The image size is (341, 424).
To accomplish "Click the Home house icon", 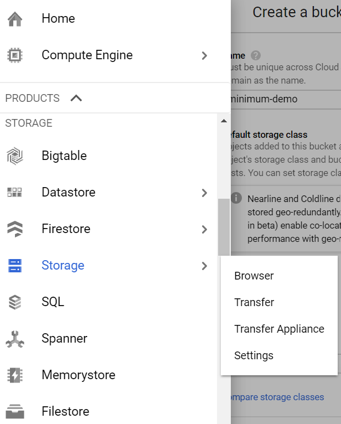I will [15, 19].
